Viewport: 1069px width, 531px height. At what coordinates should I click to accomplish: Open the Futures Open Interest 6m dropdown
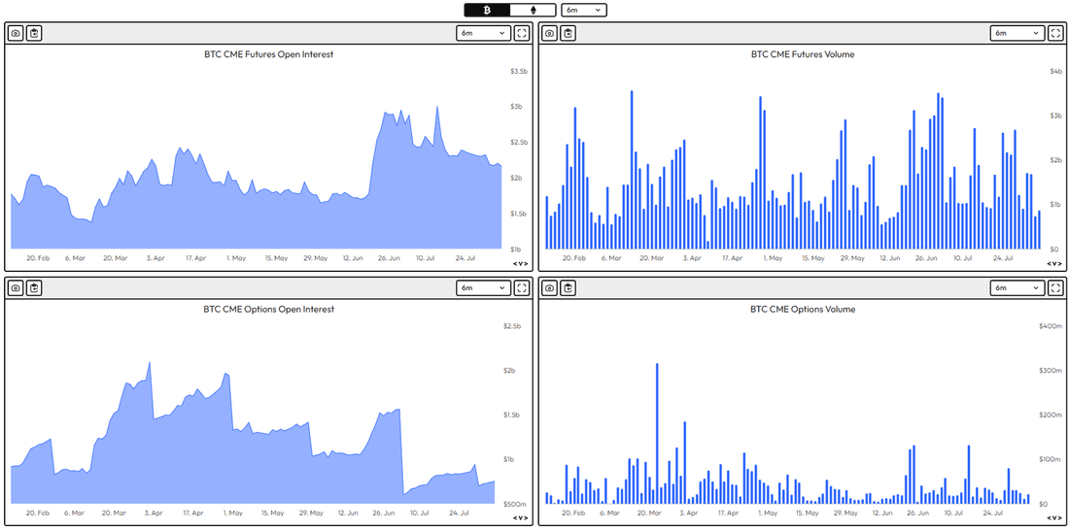pyautogui.click(x=483, y=33)
